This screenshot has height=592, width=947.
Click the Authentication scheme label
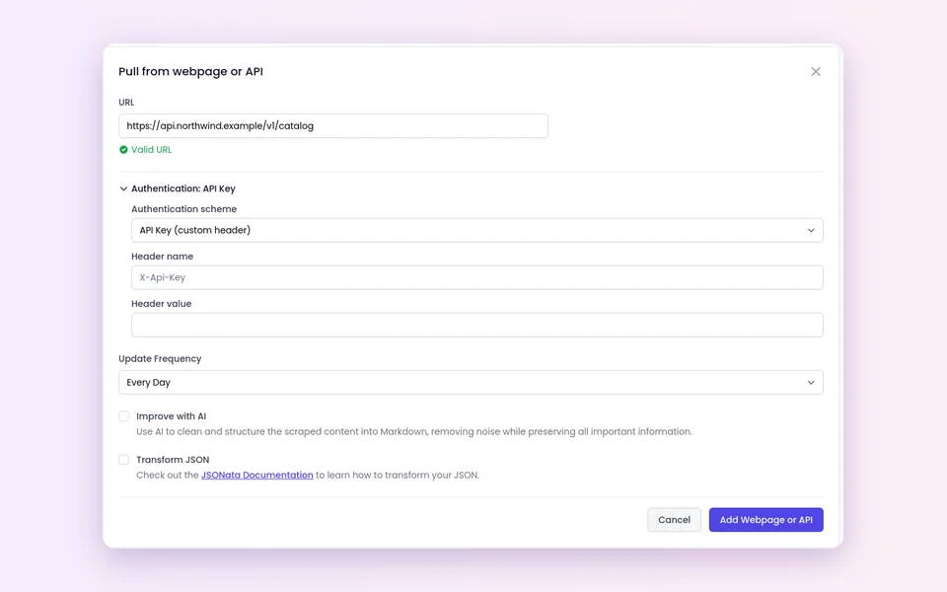click(x=184, y=209)
